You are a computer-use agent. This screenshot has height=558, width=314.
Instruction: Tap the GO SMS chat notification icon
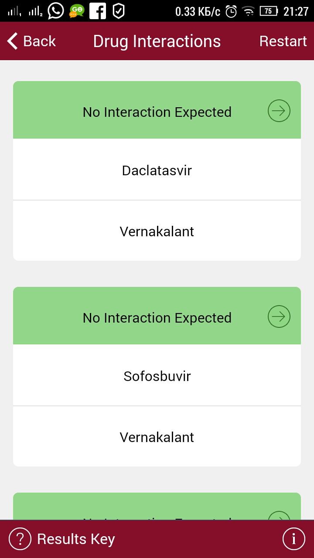pos(77,11)
